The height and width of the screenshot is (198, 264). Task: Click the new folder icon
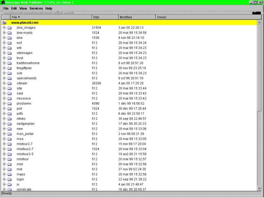[x=9, y=129]
